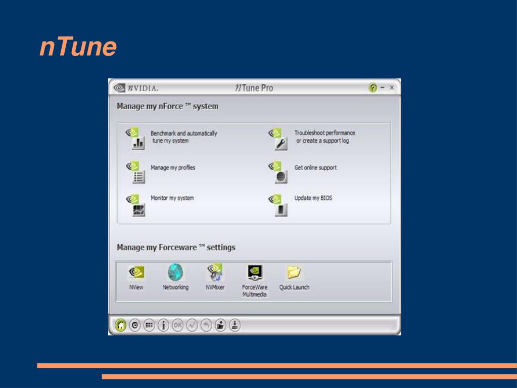
Task: Open ForceWare Multimedia icon
Action: (x=255, y=273)
